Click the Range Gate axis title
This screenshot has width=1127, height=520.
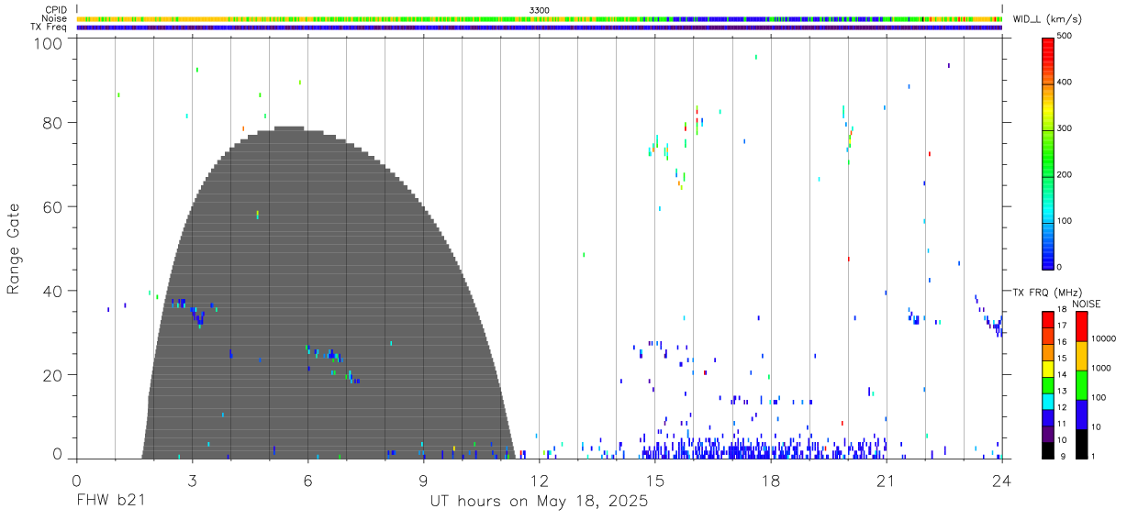point(14,249)
